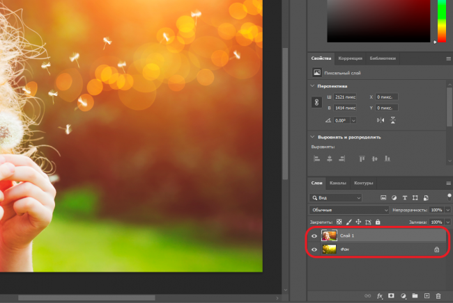
Task: Align top edges
Action: [x=362, y=158]
